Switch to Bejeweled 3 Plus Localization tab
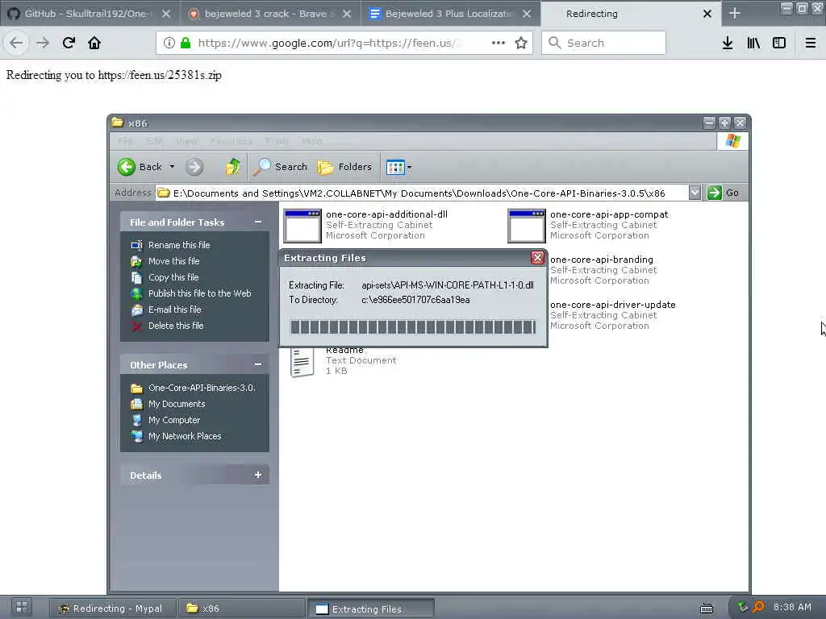This screenshot has height=619, width=826. click(x=450, y=14)
